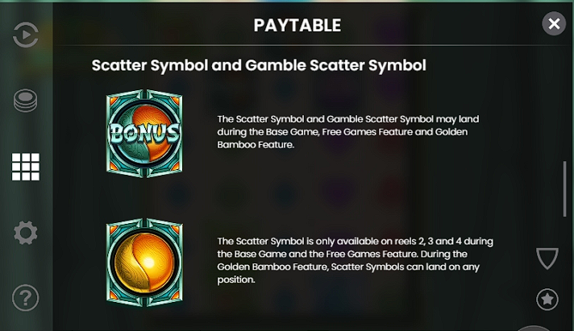Click the PAYTABLE title header

pos(297,25)
